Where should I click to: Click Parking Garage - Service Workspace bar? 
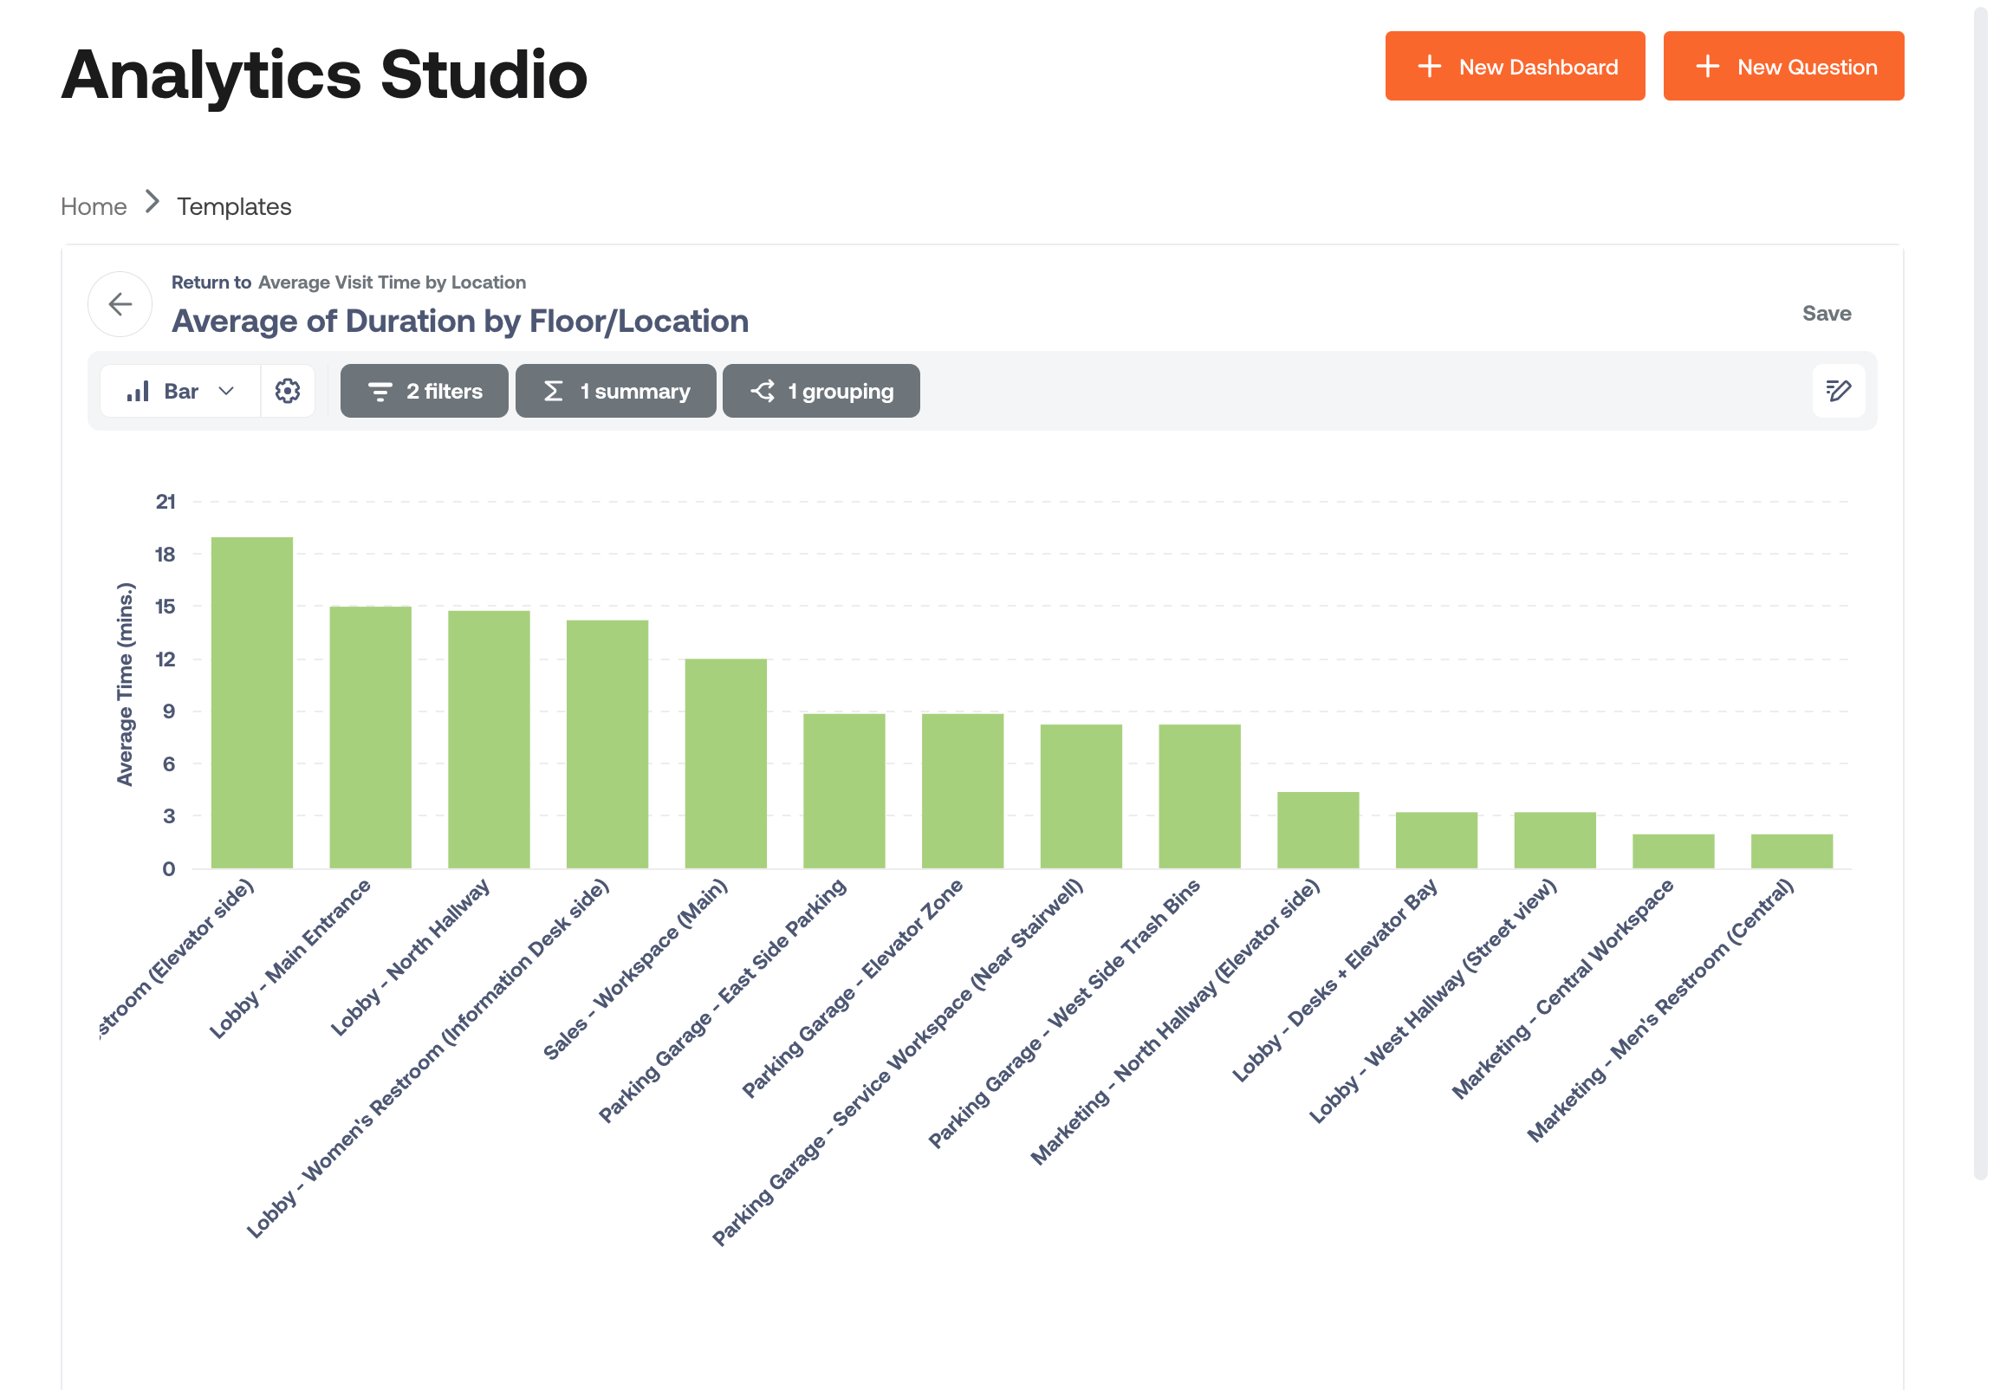click(x=1081, y=796)
